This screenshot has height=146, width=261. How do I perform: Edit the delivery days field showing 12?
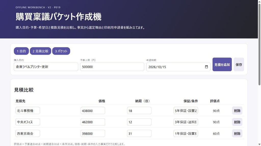(139, 122)
